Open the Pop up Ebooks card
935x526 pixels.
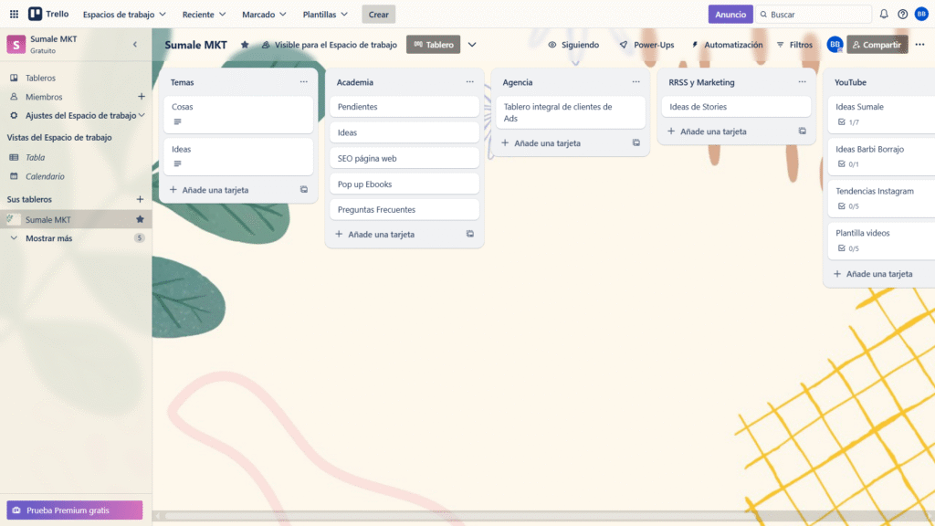coord(404,184)
